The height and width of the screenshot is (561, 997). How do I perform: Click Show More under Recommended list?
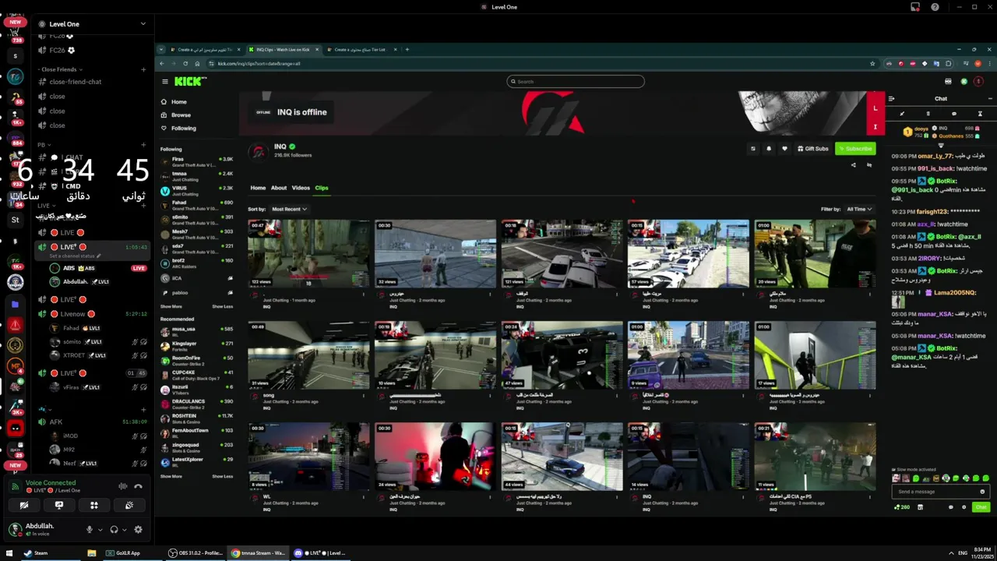coord(171,476)
